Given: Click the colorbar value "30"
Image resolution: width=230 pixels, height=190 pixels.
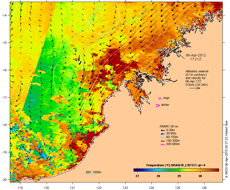Looking at the screenshot, I should click(200, 176).
